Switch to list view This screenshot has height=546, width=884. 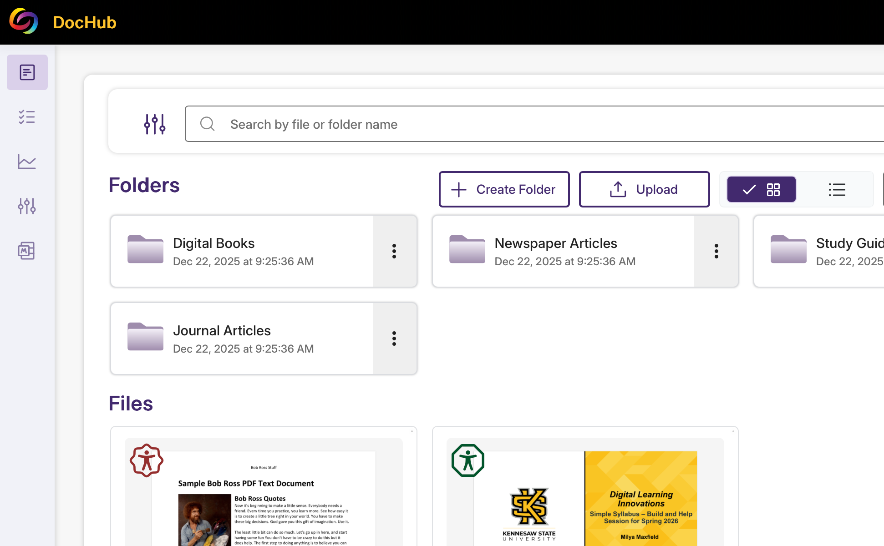tap(837, 189)
